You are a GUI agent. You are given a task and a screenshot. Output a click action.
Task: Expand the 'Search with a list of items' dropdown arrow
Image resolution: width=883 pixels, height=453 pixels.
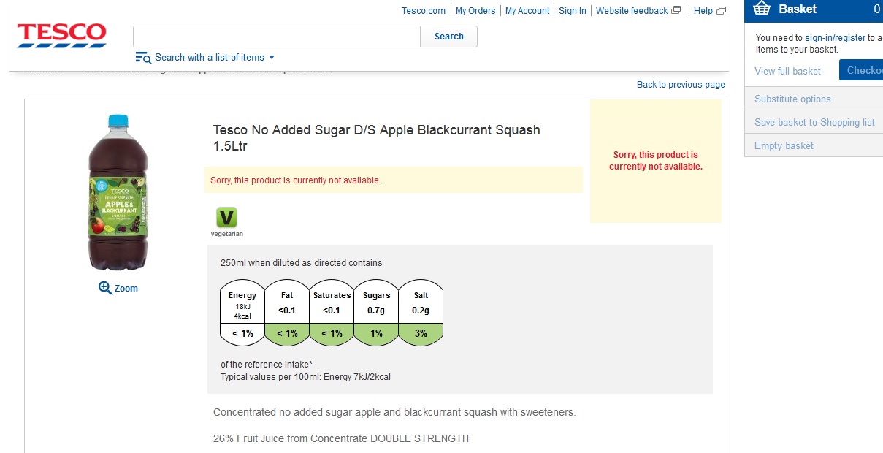pos(272,57)
